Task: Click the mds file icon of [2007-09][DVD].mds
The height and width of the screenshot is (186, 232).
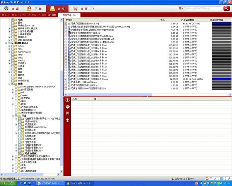Action: [69, 30]
